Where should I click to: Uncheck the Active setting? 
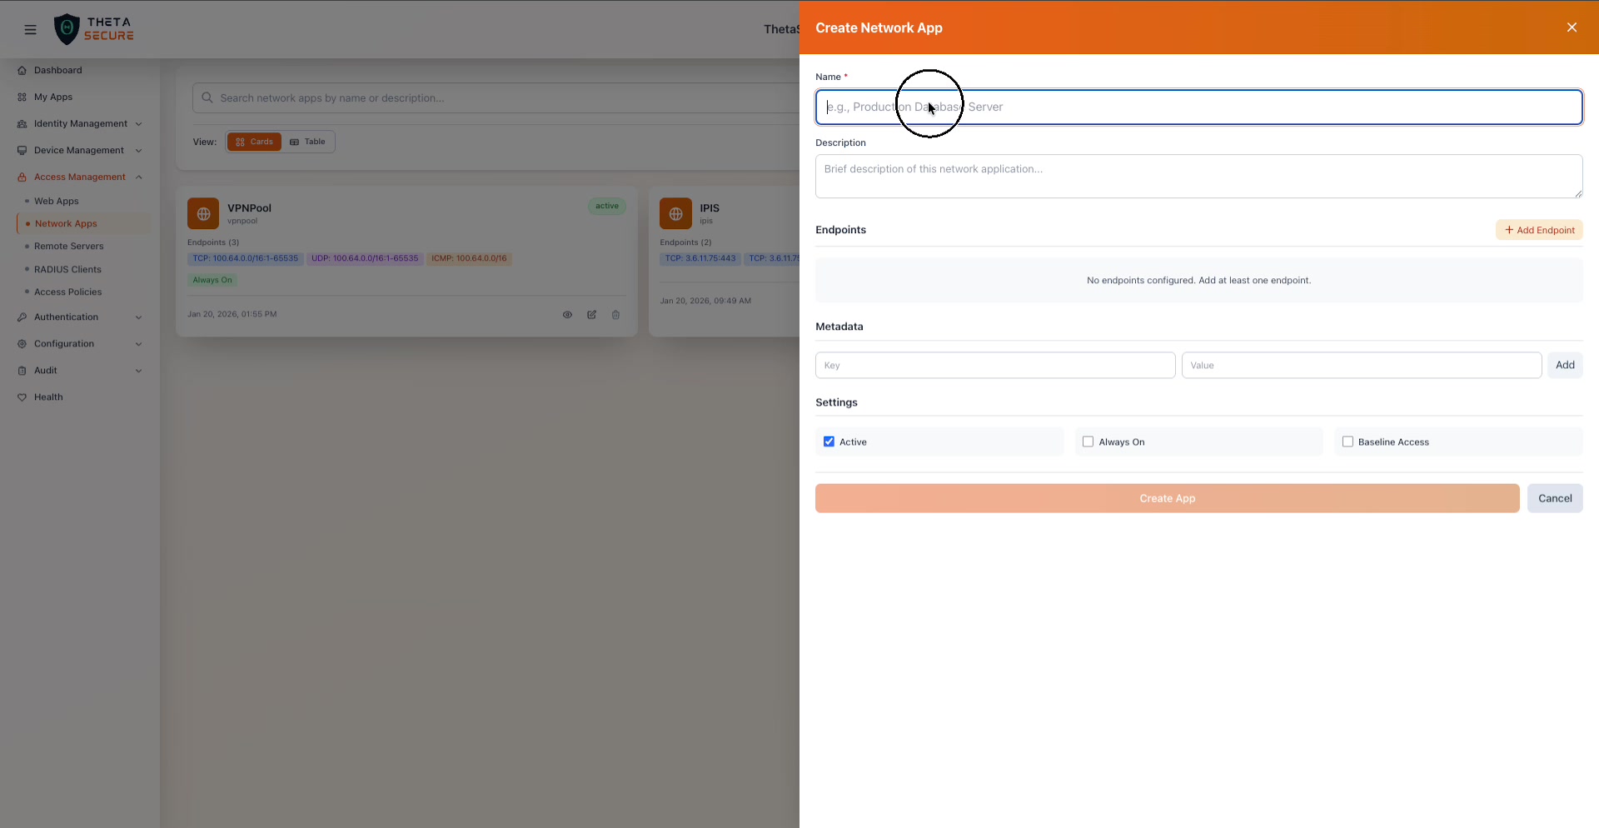click(829, 441)
